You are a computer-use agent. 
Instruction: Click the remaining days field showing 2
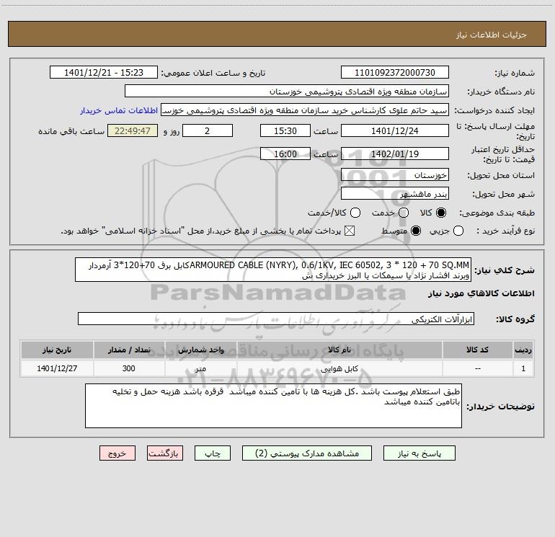208,130
